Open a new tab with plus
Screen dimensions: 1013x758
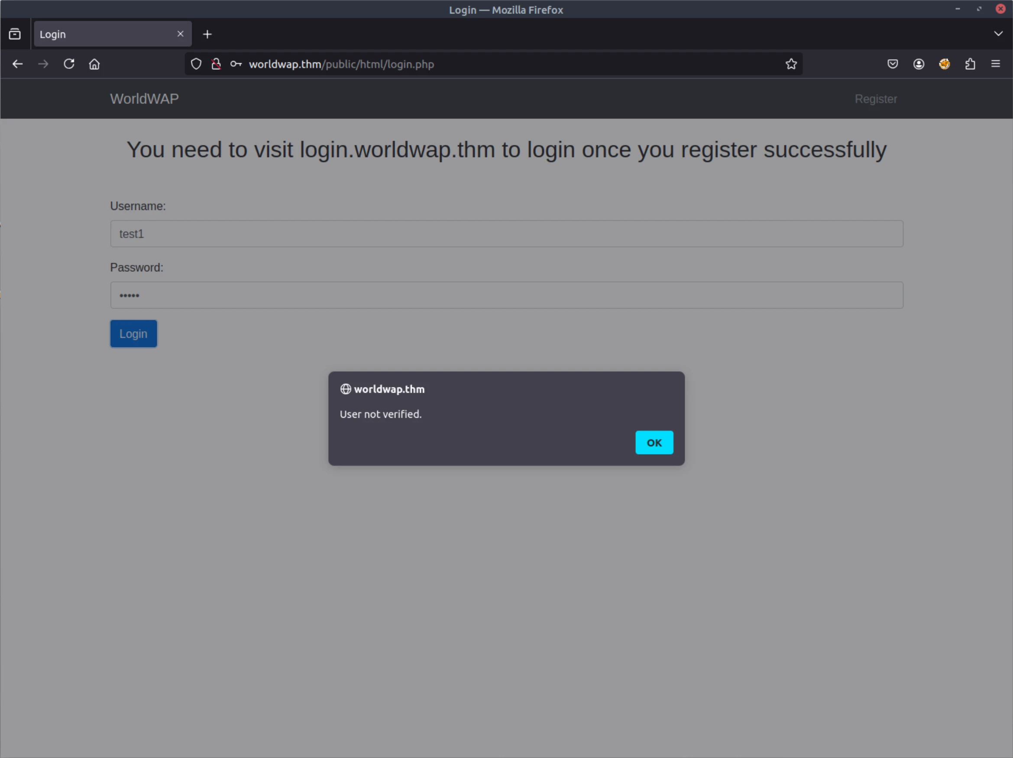[207, 34]
